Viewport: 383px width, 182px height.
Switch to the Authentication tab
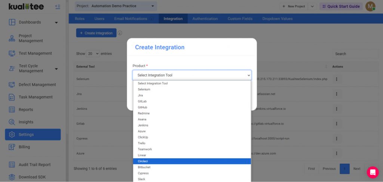(x=205, y=19)
